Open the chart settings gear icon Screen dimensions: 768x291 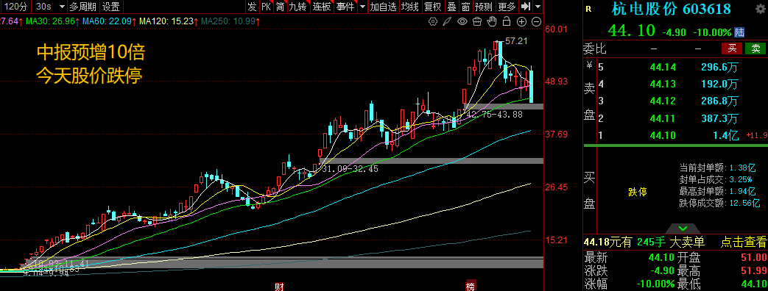[x=432, y=21]
